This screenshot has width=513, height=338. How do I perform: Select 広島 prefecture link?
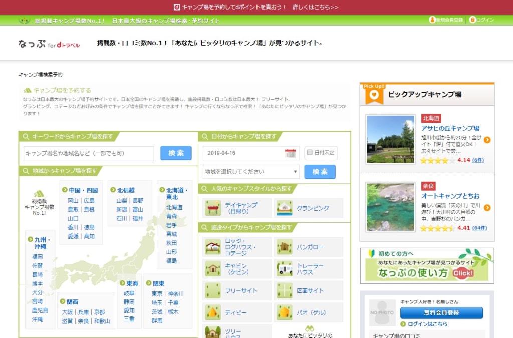pyautogui.click(x=89, y=201)
